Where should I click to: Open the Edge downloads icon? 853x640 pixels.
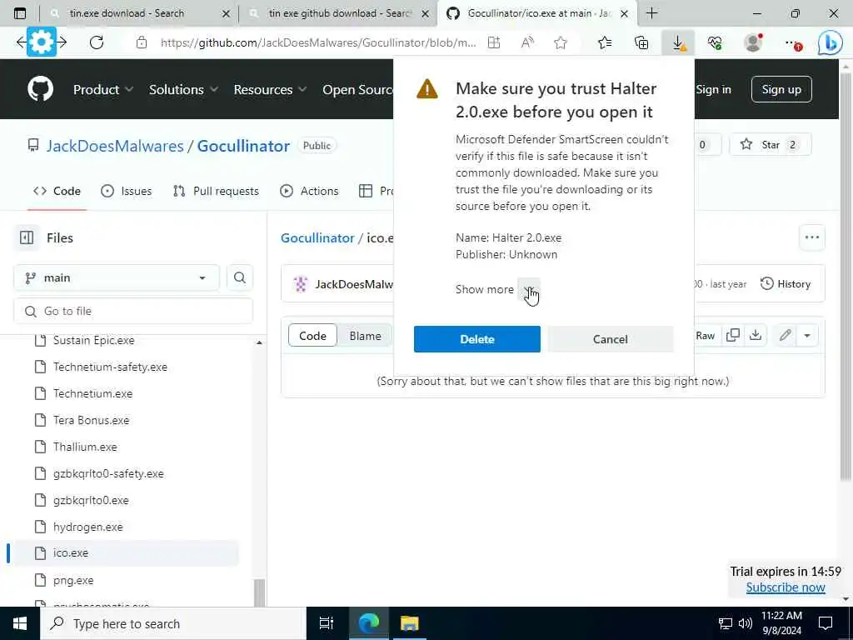(678, 42)
